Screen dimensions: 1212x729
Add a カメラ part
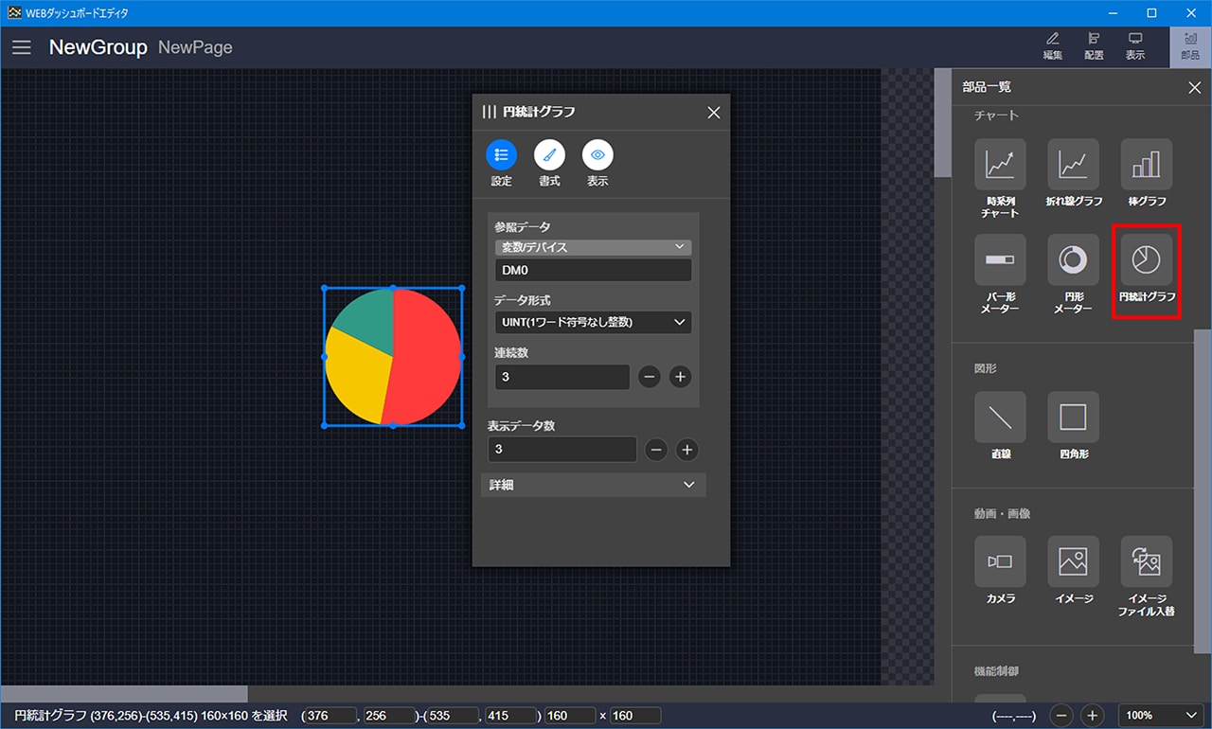(x=1000, y=561)
